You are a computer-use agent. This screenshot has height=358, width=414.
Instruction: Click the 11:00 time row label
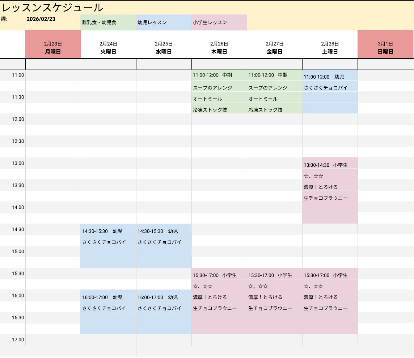pyautogui.click(x=18, y=75)
